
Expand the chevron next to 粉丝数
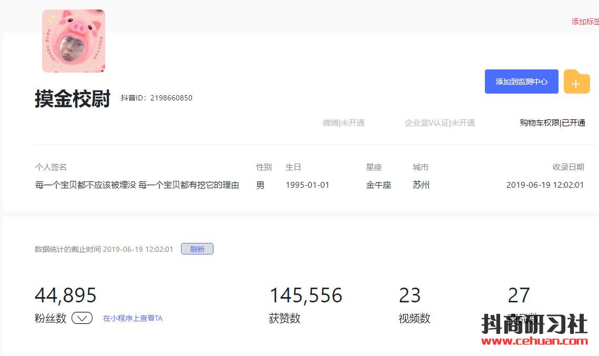click(x=82, y=318)
